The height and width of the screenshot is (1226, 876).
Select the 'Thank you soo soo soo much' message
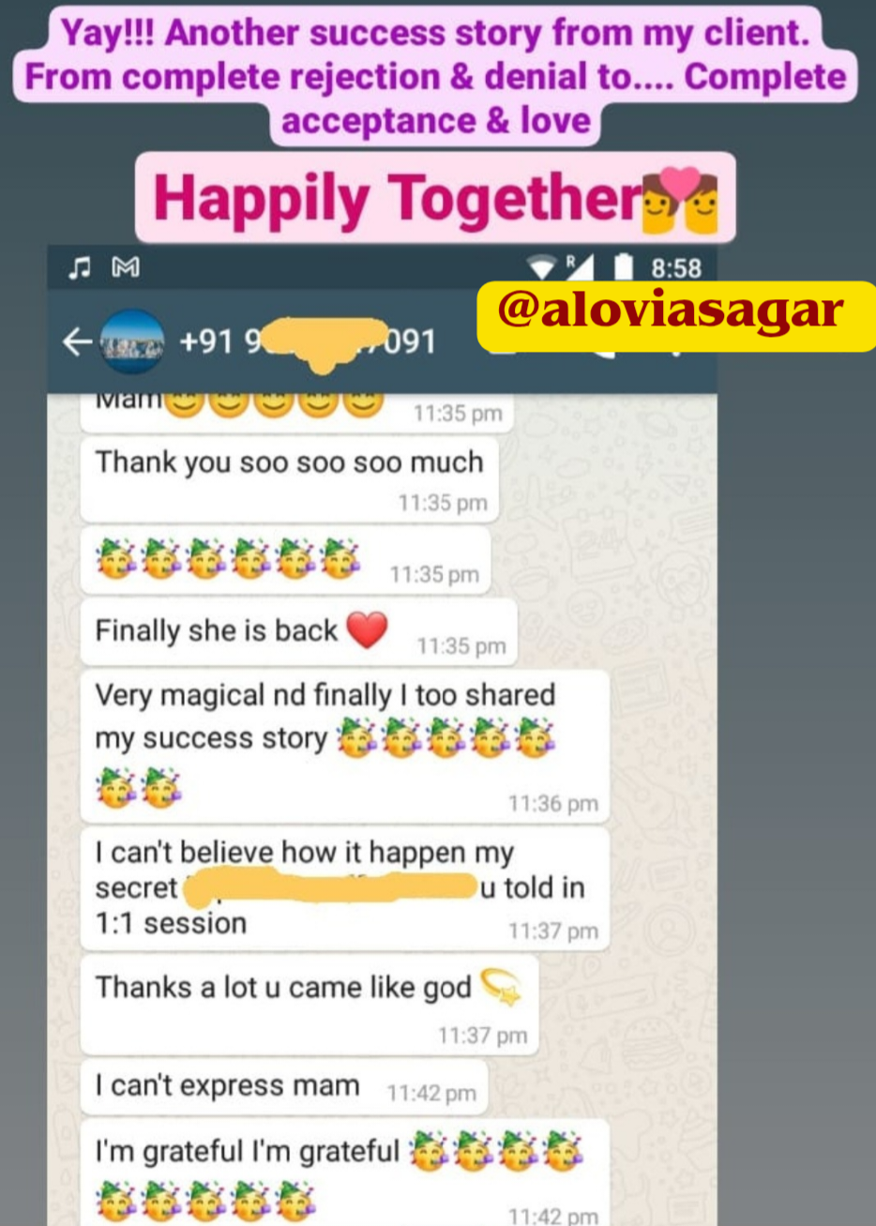(290, 480)
